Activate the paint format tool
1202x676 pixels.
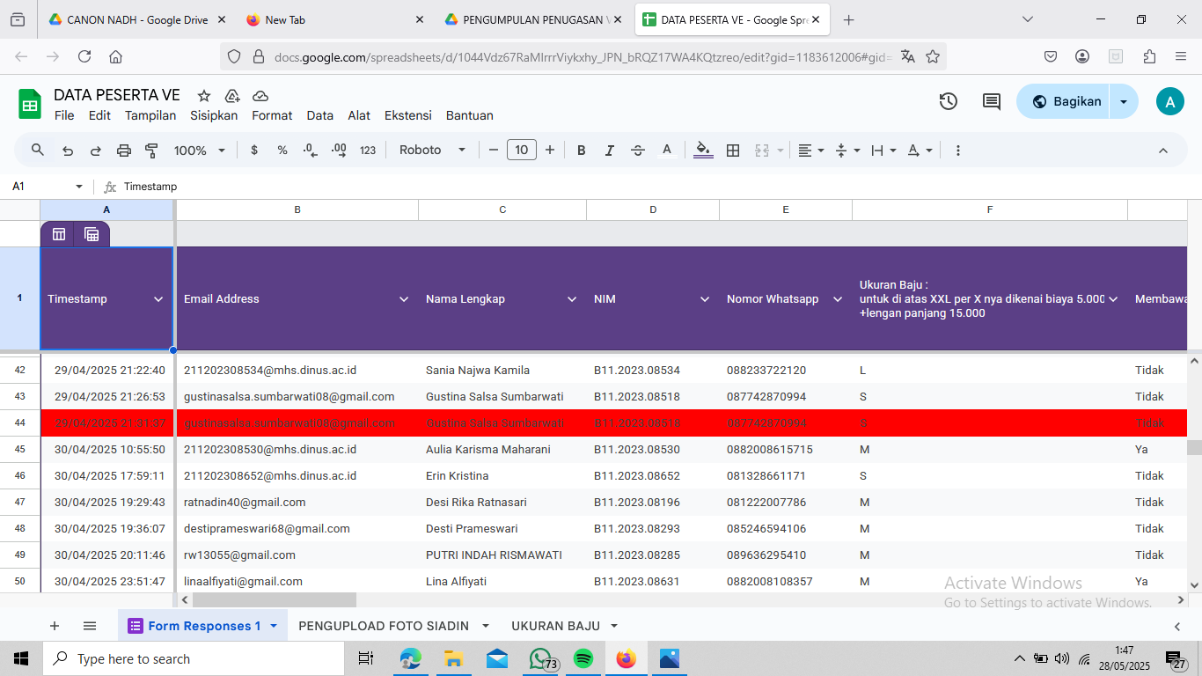151,151
